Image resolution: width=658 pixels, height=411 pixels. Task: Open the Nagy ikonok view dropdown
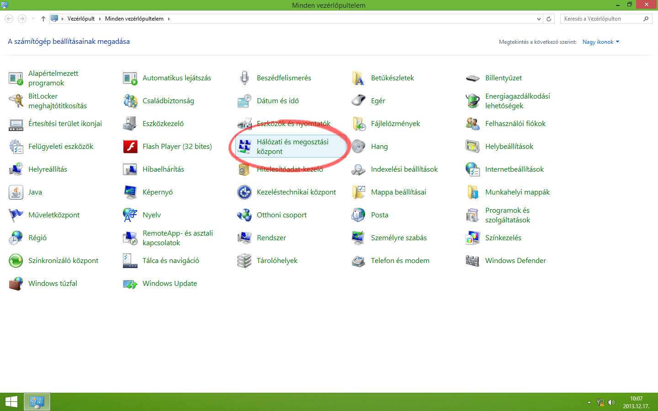point(600,42)
